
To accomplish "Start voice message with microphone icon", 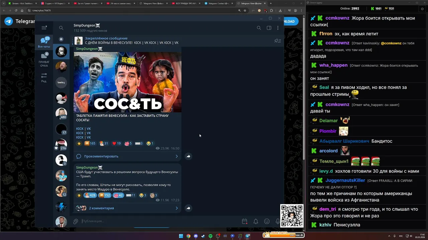I will tap(278, 221).
